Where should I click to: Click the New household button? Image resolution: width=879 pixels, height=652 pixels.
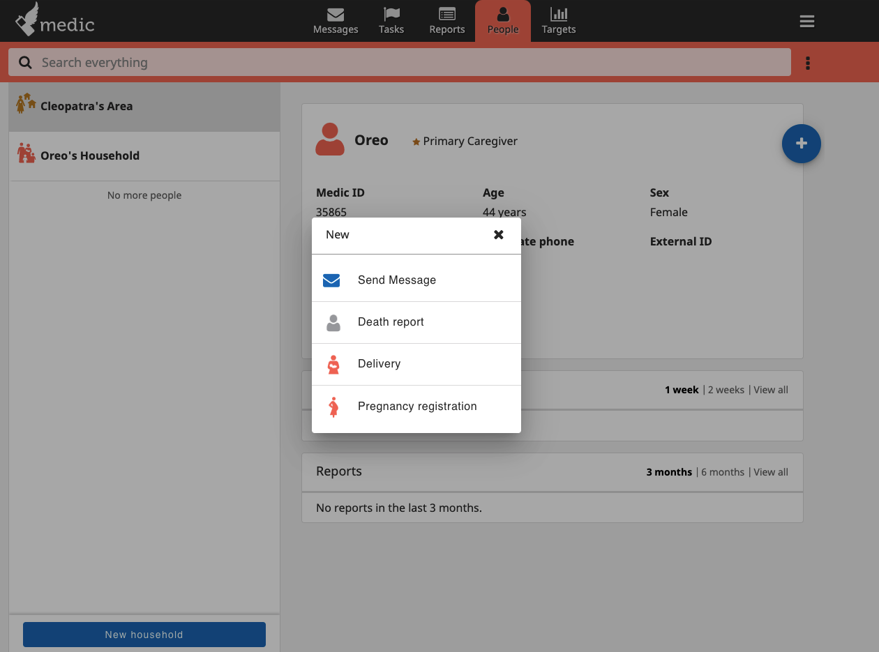144,635
